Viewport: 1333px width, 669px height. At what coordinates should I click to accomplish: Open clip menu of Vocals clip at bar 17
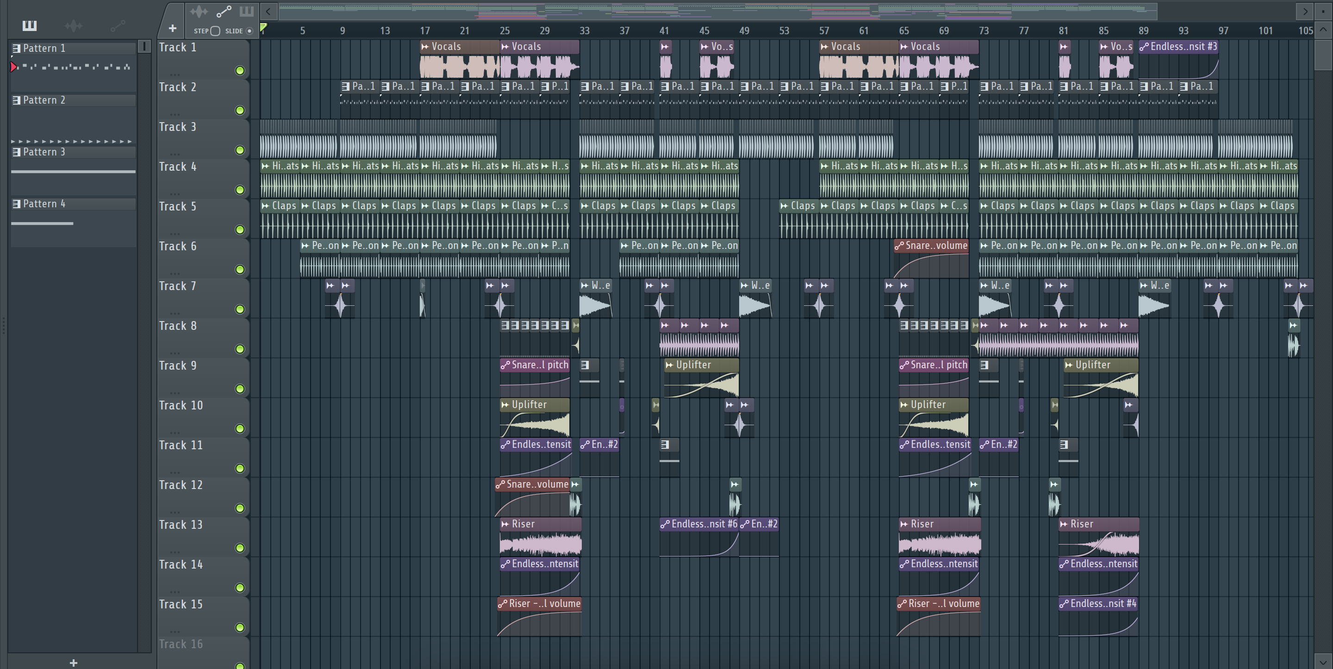tap(425, 47)
